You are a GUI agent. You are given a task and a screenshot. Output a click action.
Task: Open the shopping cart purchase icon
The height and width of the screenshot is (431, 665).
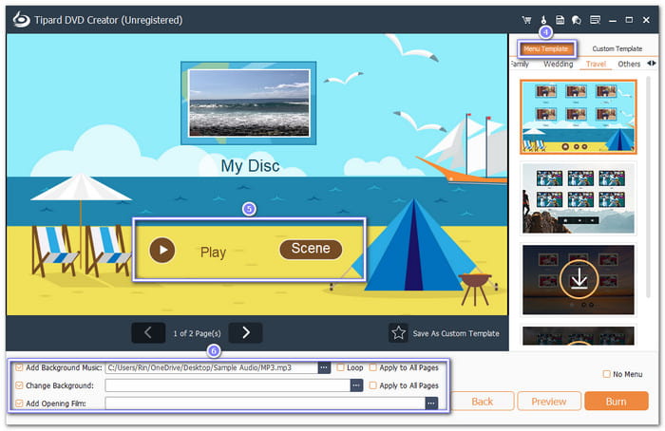pos(526,20)
